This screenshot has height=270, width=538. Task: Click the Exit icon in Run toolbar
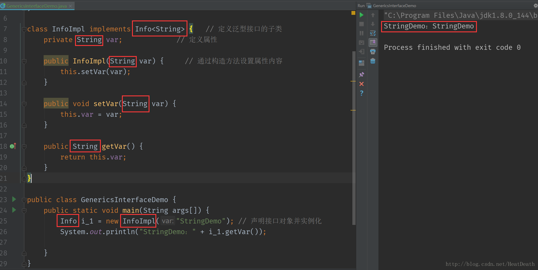(362, 52)
